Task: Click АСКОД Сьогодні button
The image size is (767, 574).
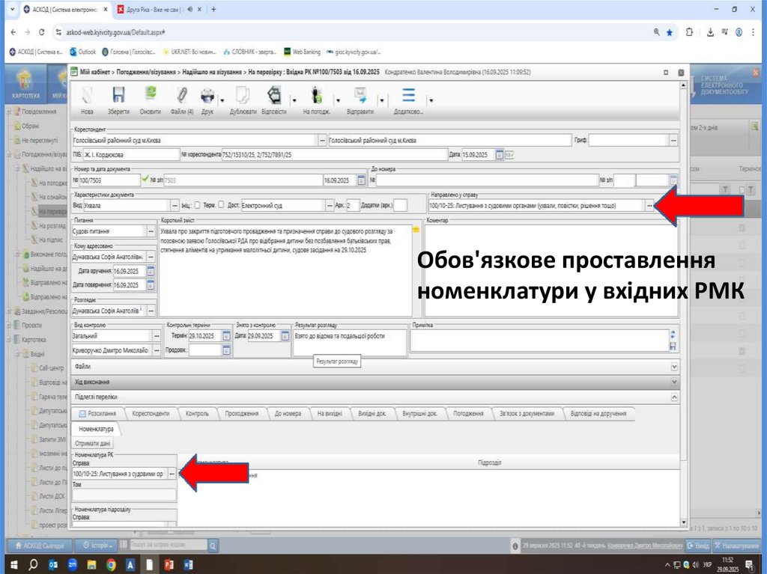Action: pyautogui.click(x=40, y=545)
